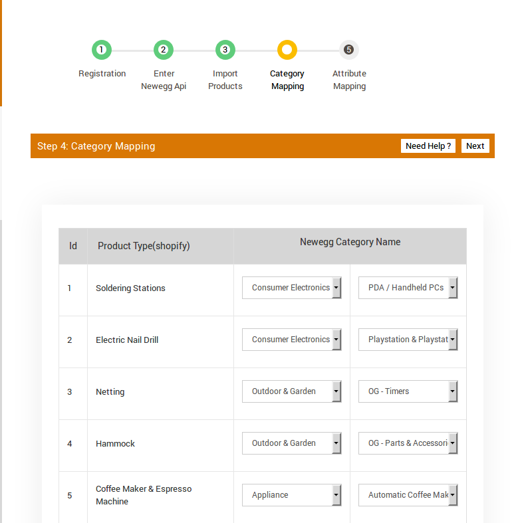Open Outdoor & Garden dropdown for Netting

pyautogui.click(x=291, y=391)
